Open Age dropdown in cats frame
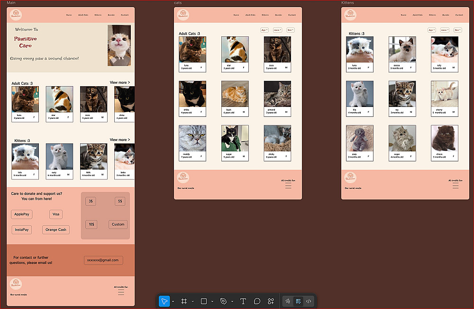 point(264,30)
